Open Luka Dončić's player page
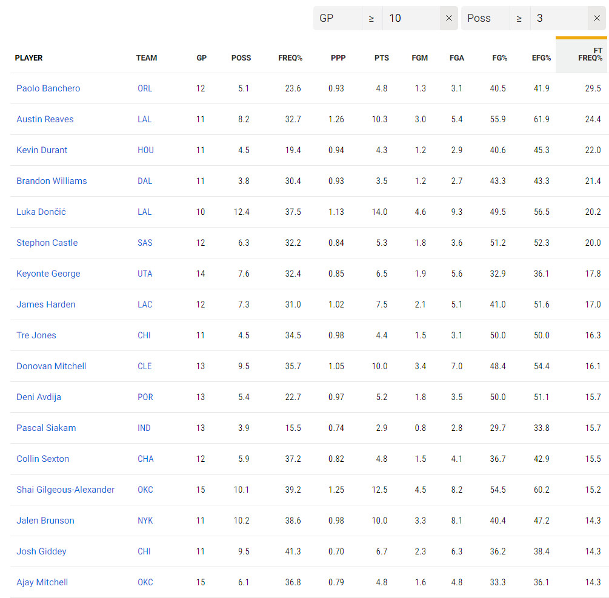This screenshot has width=609, height=598. point(41,212)
